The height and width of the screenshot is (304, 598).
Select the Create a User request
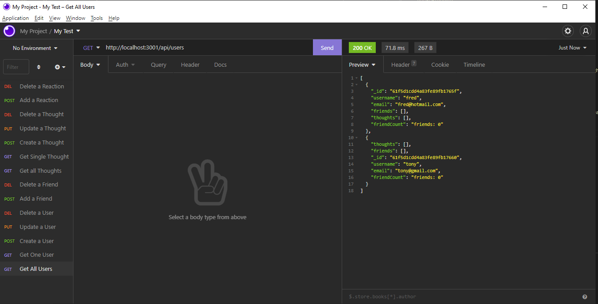[x=36, y=241]
